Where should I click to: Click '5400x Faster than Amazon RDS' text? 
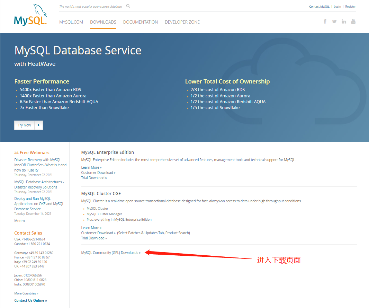(50, 90)
